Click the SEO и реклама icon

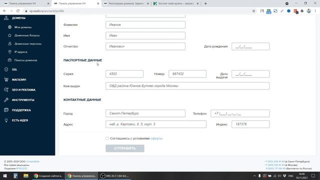pos(6,90)
